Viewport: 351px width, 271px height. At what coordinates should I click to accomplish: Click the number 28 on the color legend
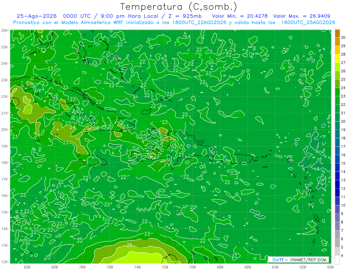(343, 54)
